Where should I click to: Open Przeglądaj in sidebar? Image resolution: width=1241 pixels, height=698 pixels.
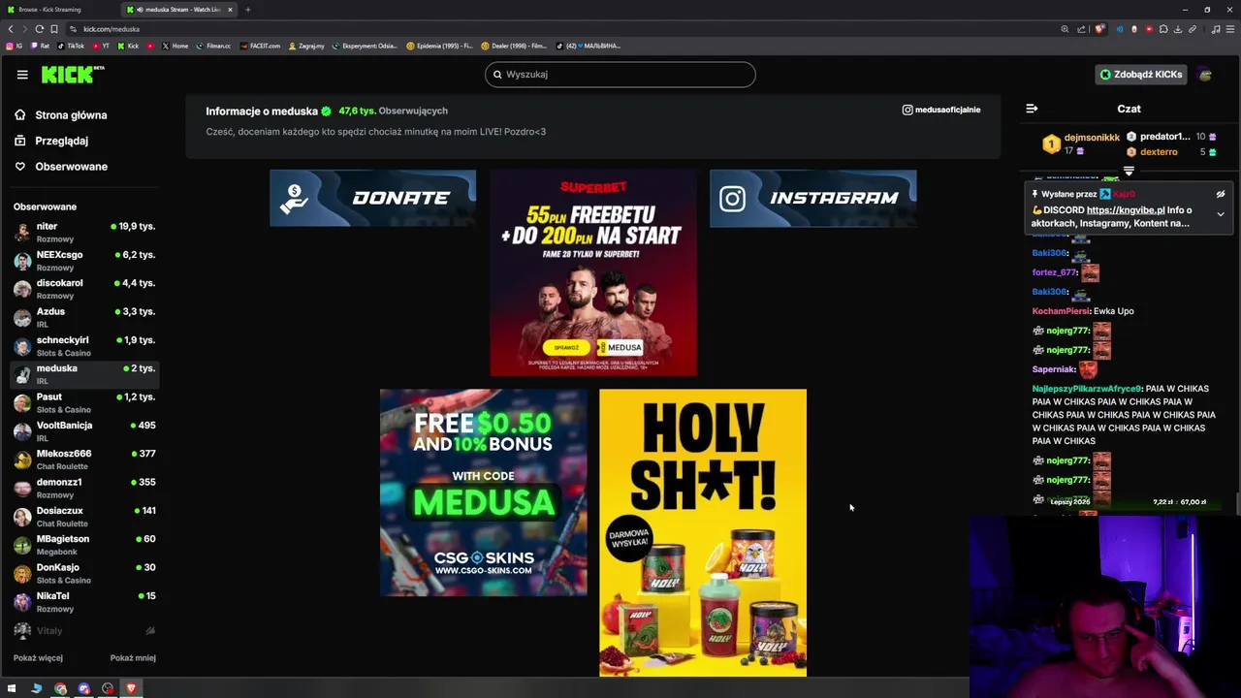pos(61,141)
